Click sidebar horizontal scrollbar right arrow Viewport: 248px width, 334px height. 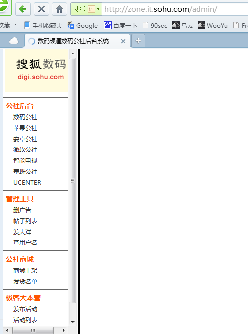pos(64,330)
